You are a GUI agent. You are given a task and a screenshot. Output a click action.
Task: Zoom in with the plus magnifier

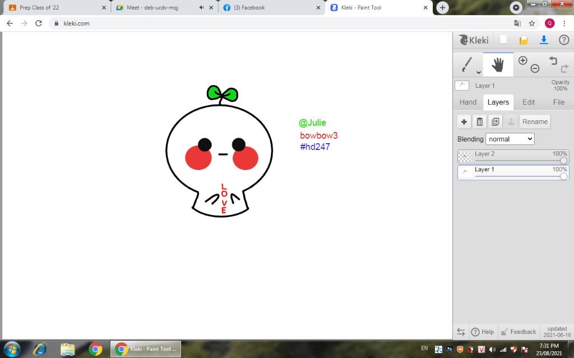[x=523, y=60]
